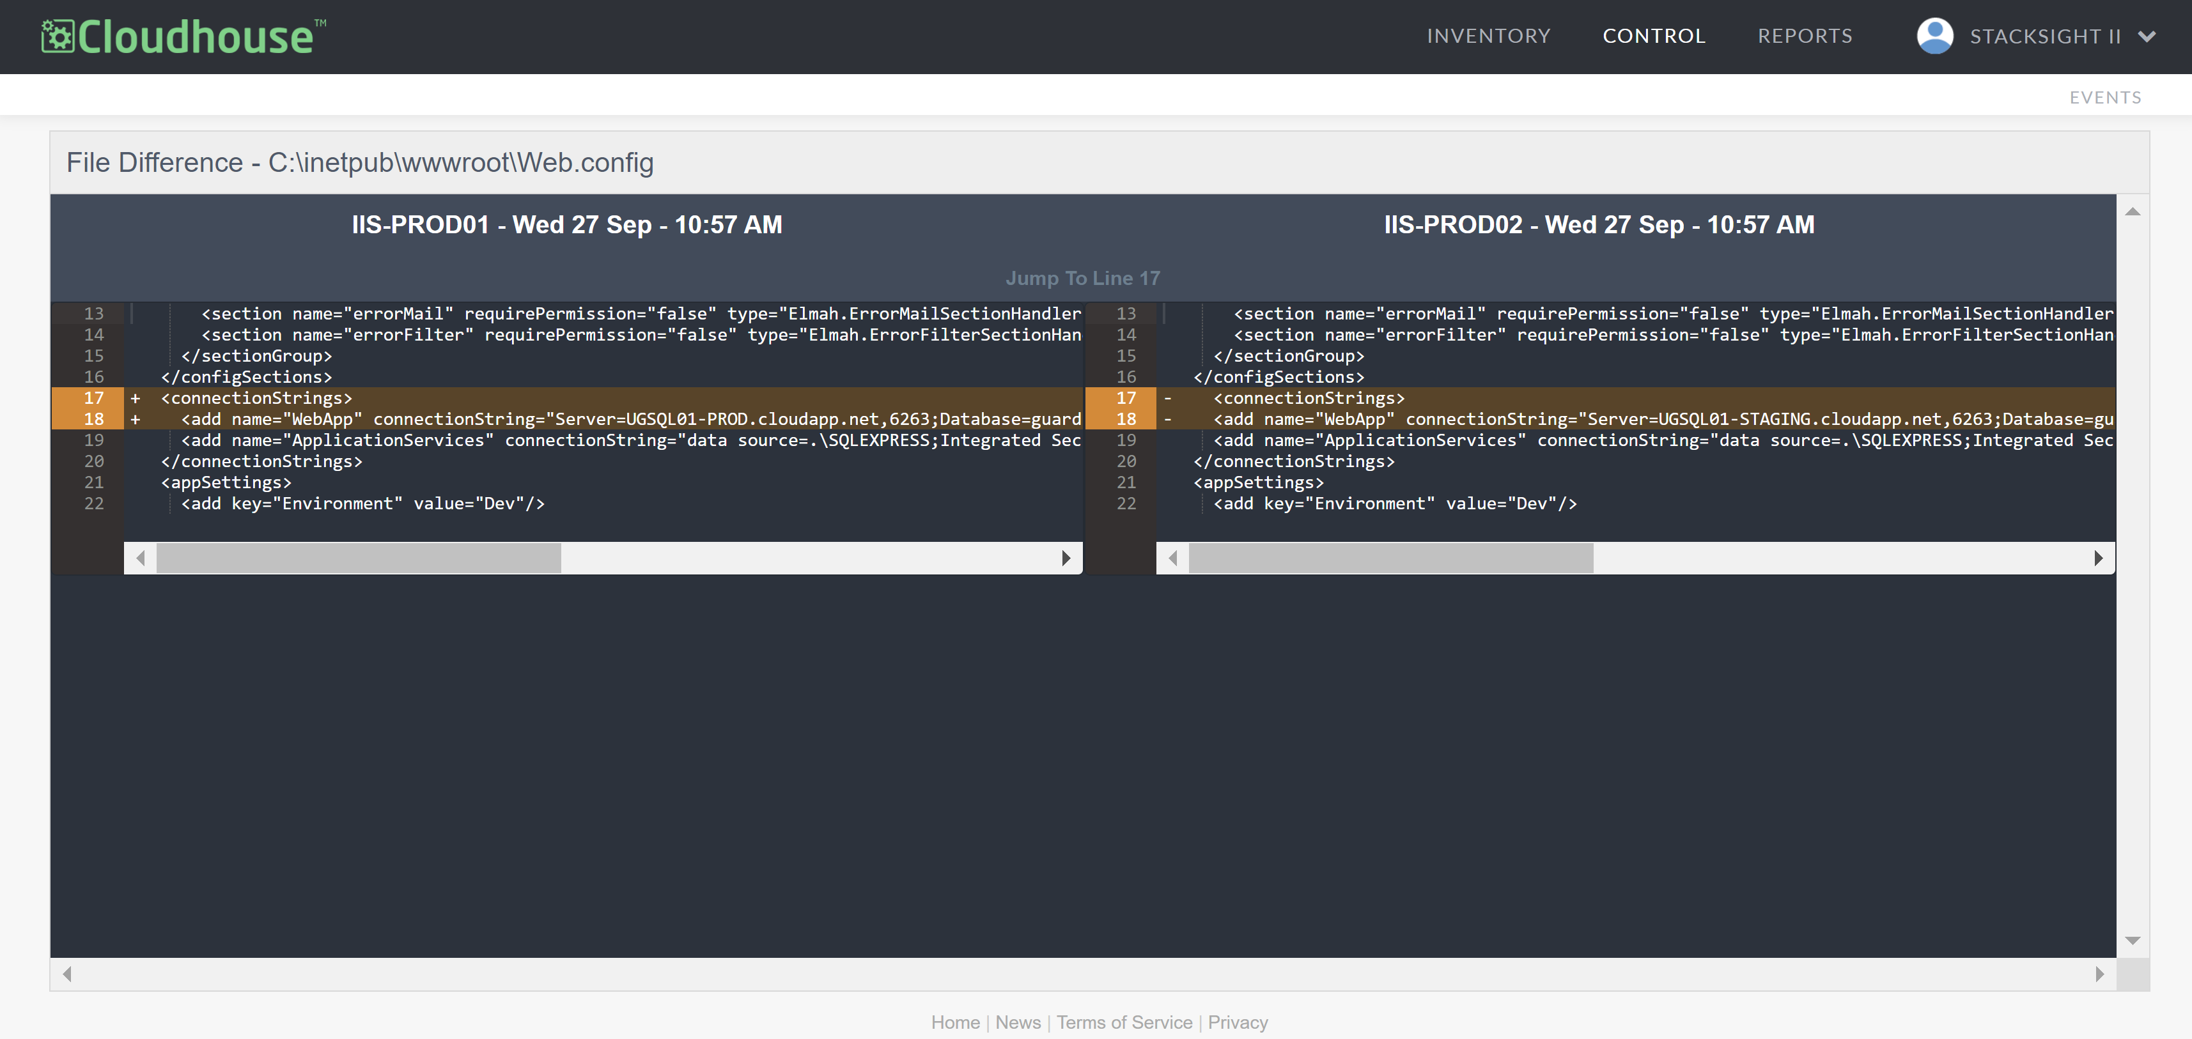Click File Difference Web.config title
2192x1039 pixels.
click(360, 162)
